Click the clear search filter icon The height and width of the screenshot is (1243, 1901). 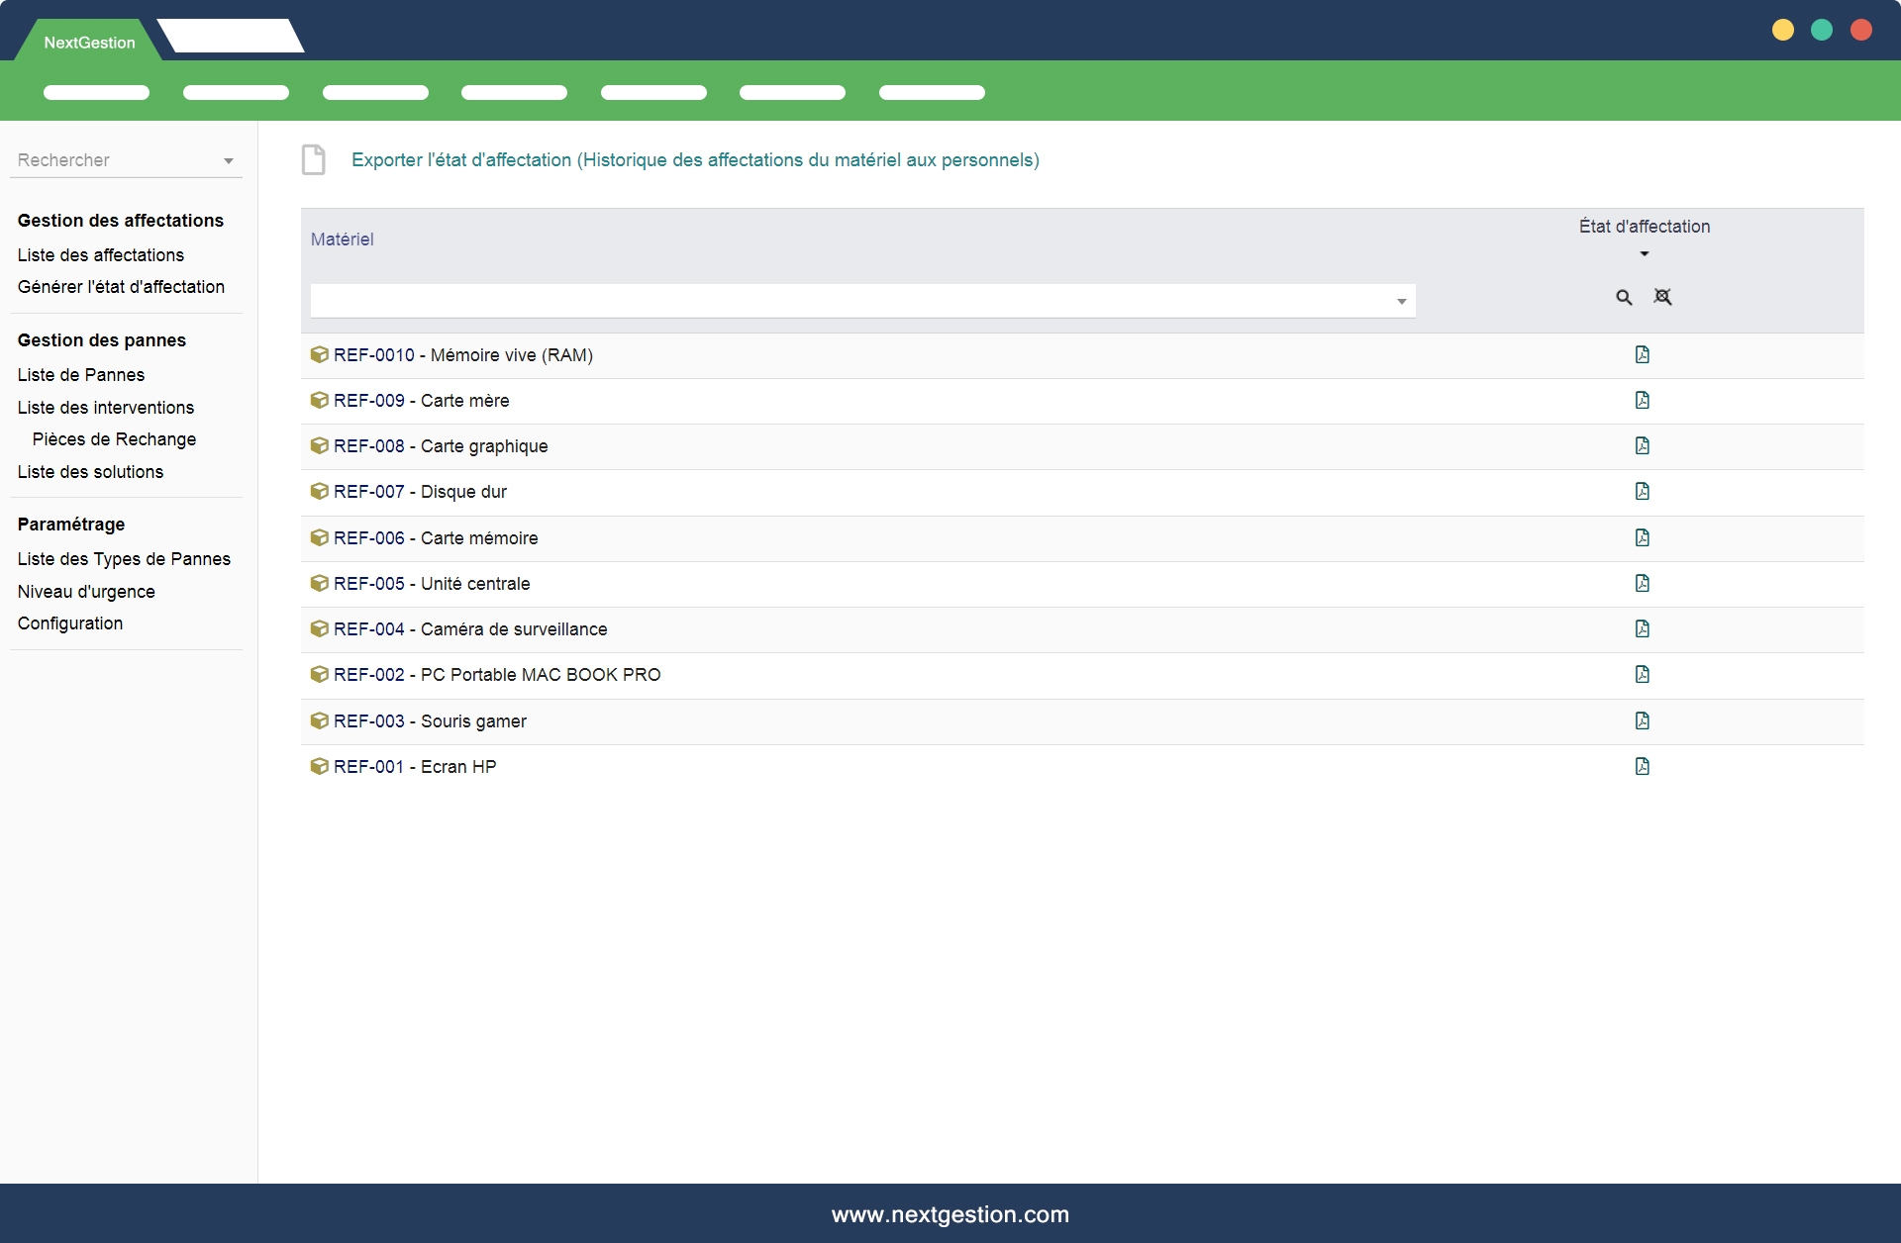click(x=1662, y=297)
